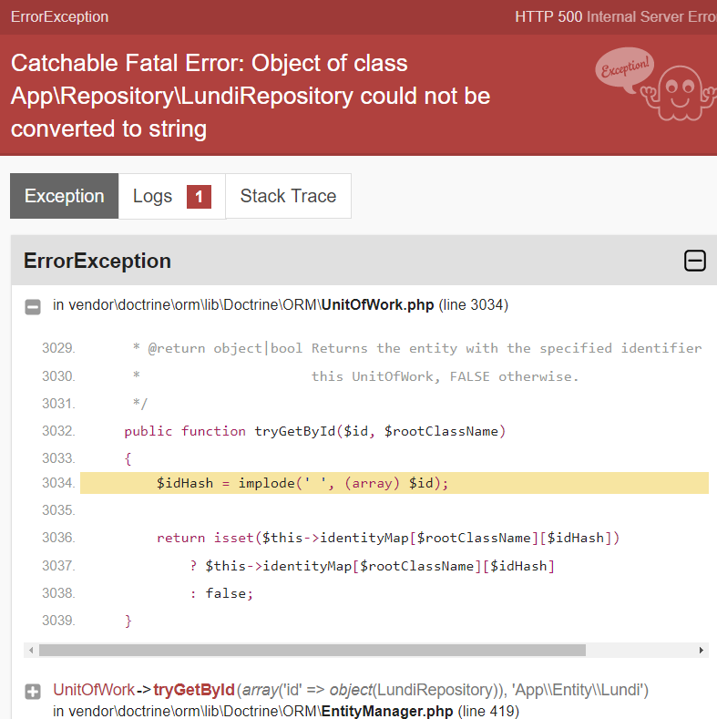The image size is (717, 719).
Task: Click the horizontal scrollbar under the code
Action: [x=312, y=651]
